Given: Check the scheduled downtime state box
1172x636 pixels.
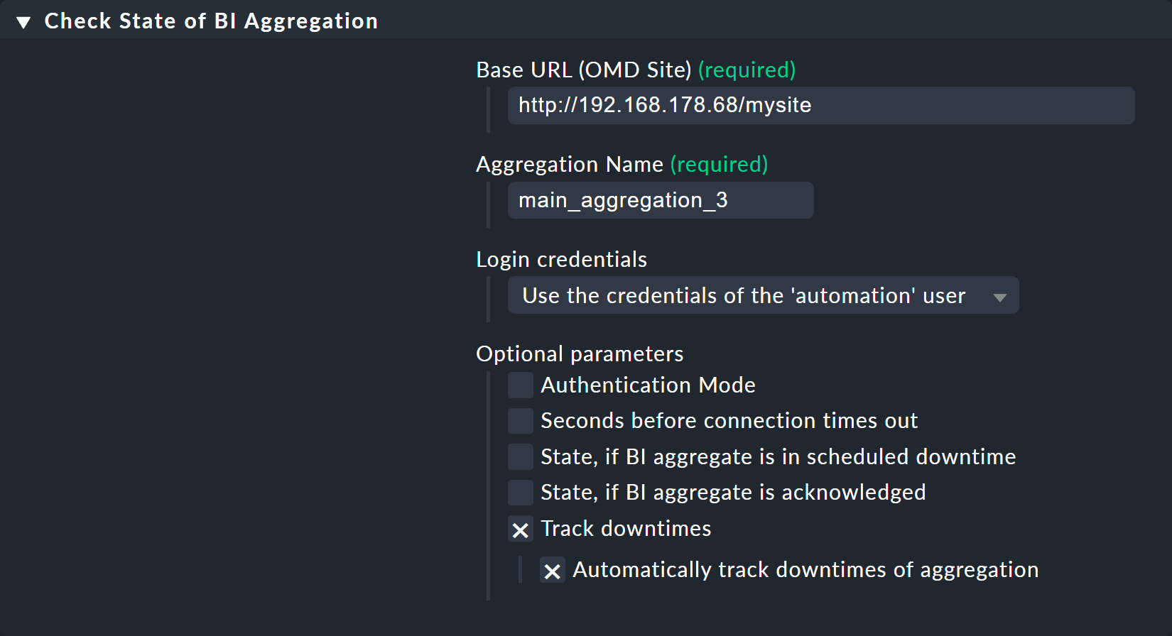Looking at the screenshot, I should 521,457.
